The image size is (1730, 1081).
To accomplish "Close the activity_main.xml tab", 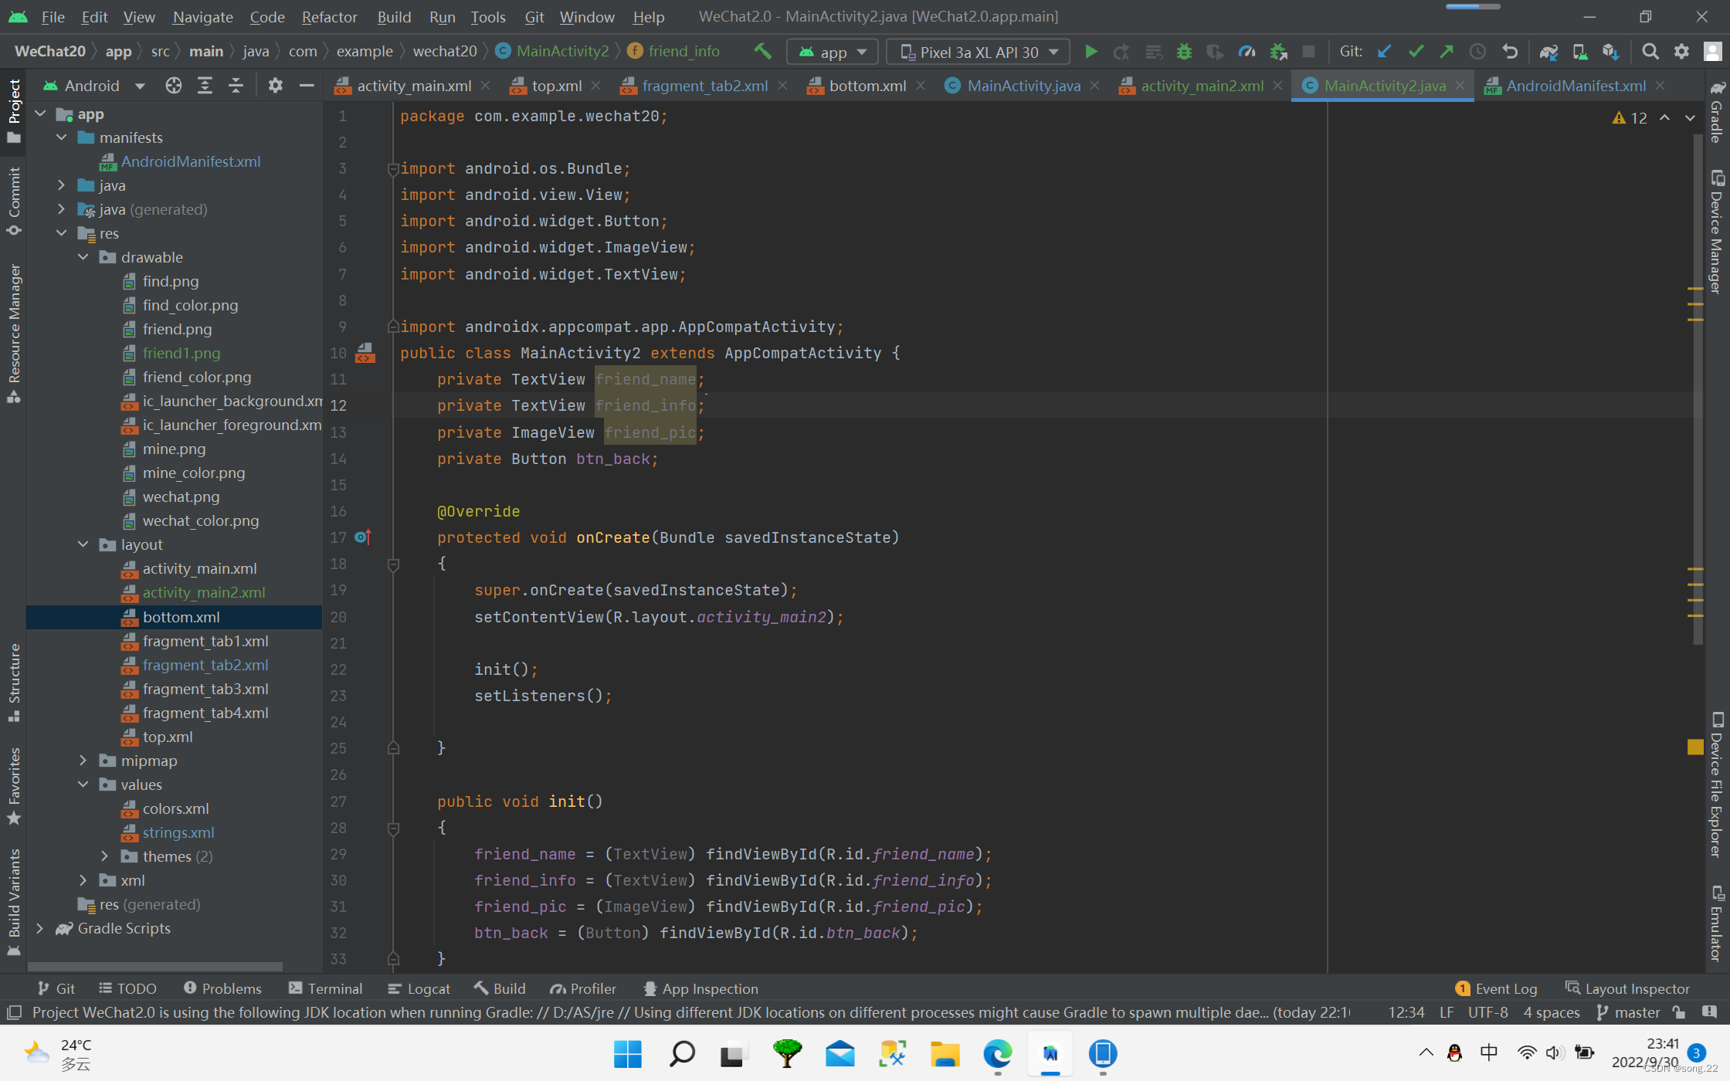I will [x=485, y=86].
